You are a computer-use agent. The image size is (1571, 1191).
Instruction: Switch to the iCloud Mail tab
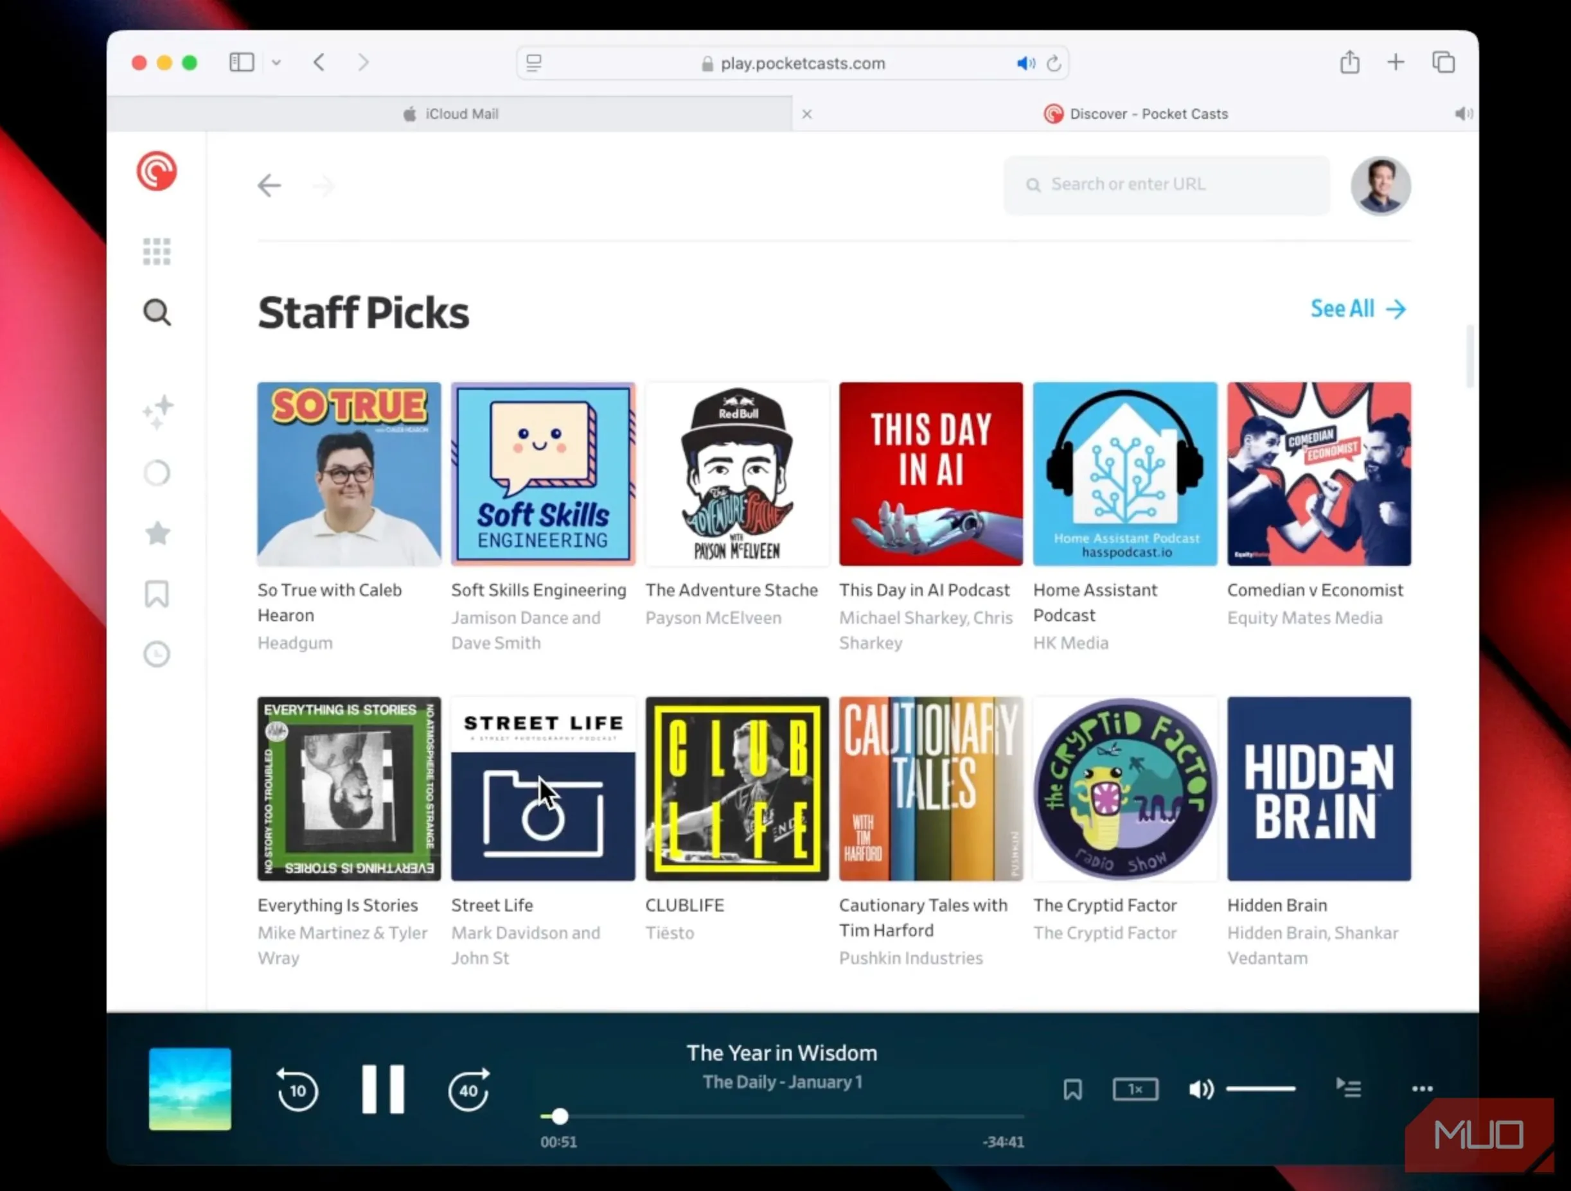(x=460, y=114)
